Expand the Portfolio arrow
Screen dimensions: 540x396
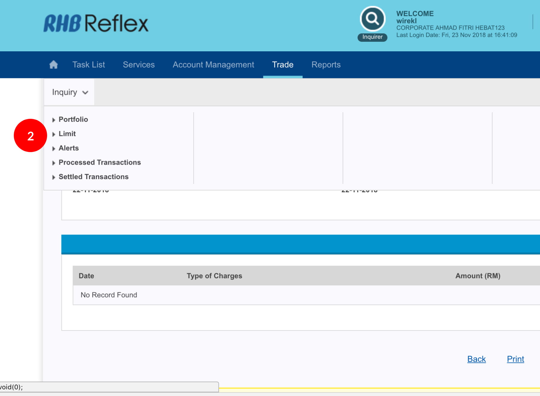pos(54,120)
